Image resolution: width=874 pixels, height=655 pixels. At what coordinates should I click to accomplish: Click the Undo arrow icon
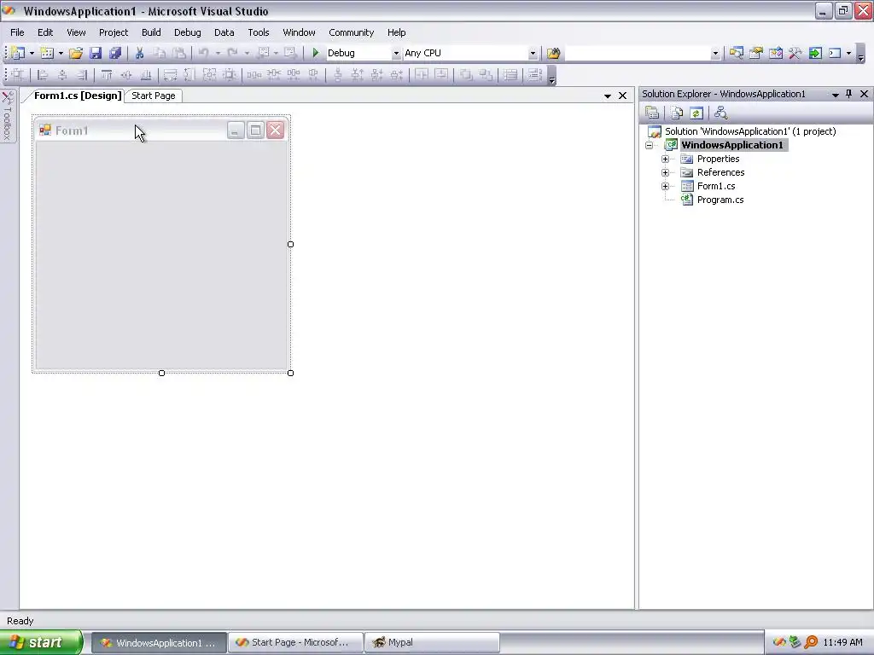(203, 53)
